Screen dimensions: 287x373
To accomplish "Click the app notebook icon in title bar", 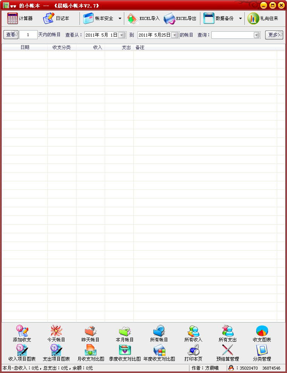I will 6,5.
